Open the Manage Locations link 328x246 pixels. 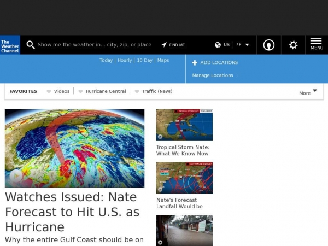click(213, 75)
